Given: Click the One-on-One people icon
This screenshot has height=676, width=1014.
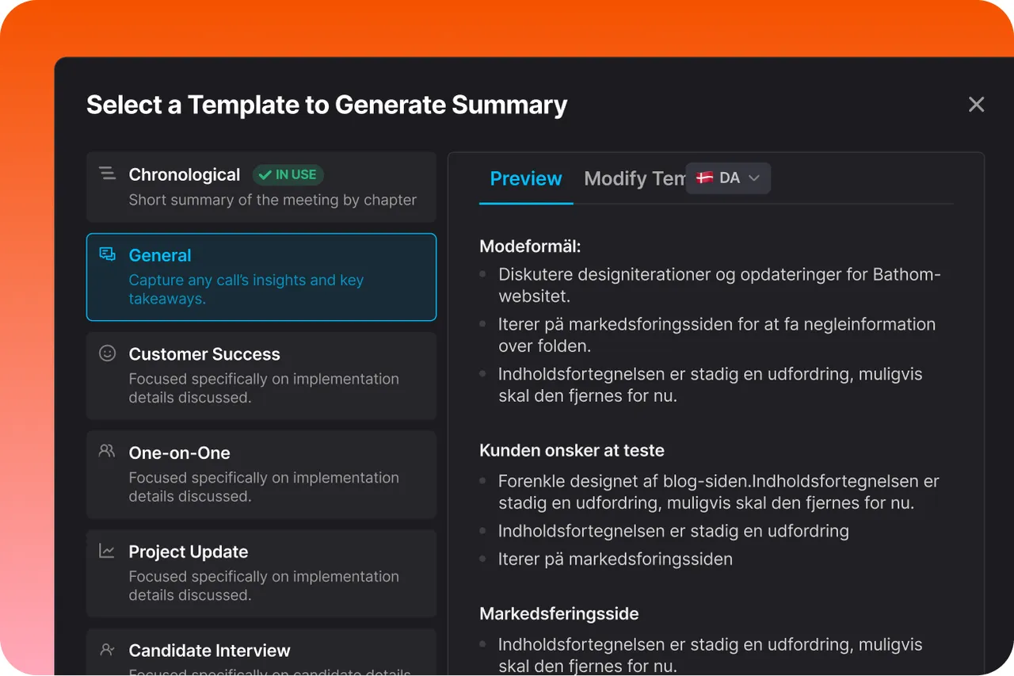Looking at the screenshot, I should [107, 451].
